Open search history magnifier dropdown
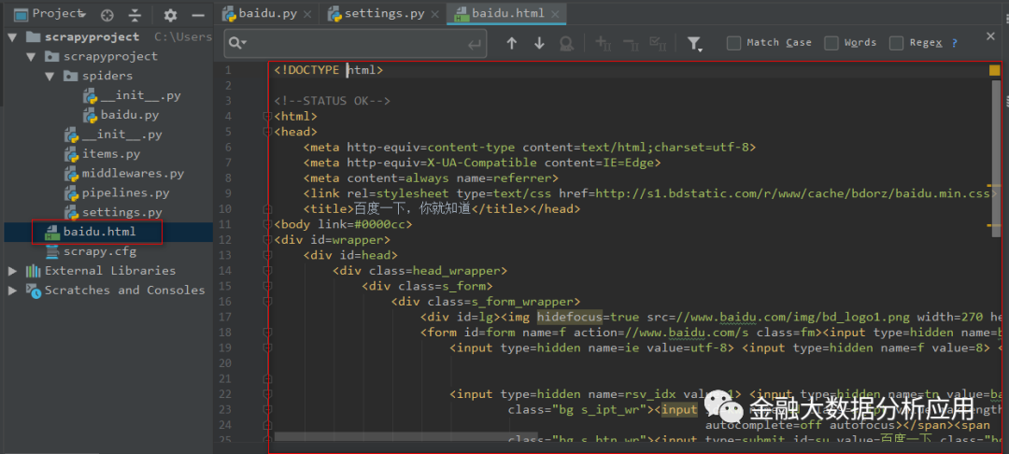Screen dimensions: 1009x454 pos(237,43)
